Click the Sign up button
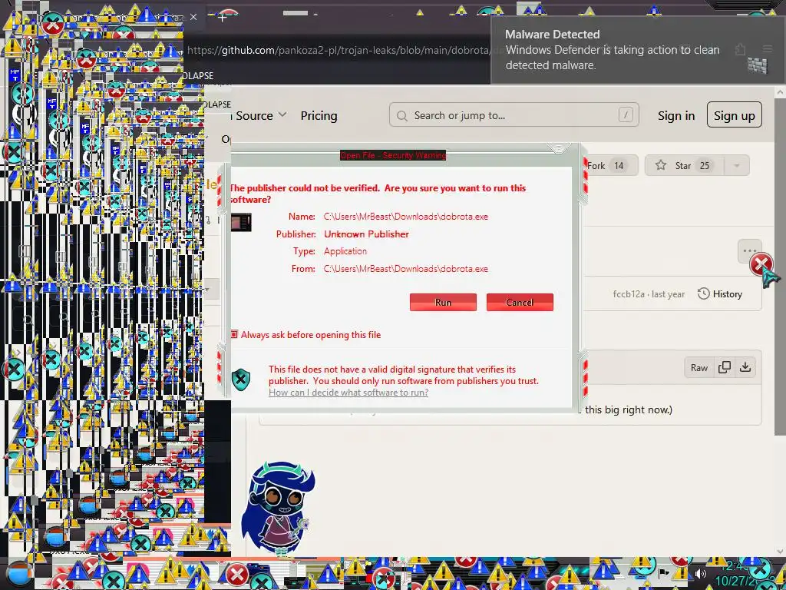The width and height of the screenshot is (786, 590). (x=734, y=115)
